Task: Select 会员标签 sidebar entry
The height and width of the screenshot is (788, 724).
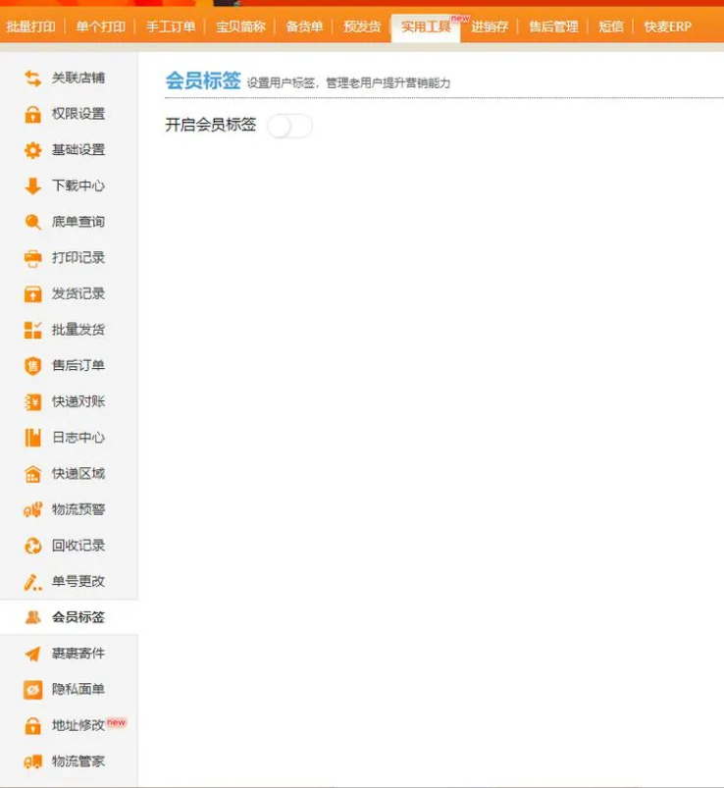Action: (69, 617)
